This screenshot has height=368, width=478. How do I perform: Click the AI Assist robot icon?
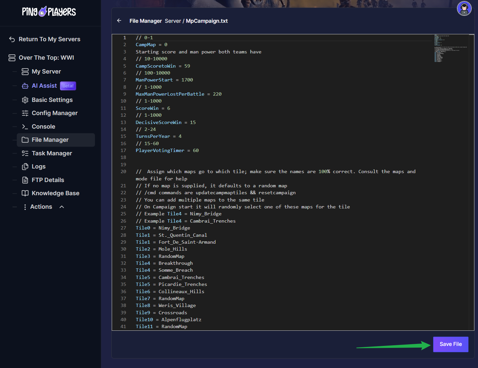point(25,86)
